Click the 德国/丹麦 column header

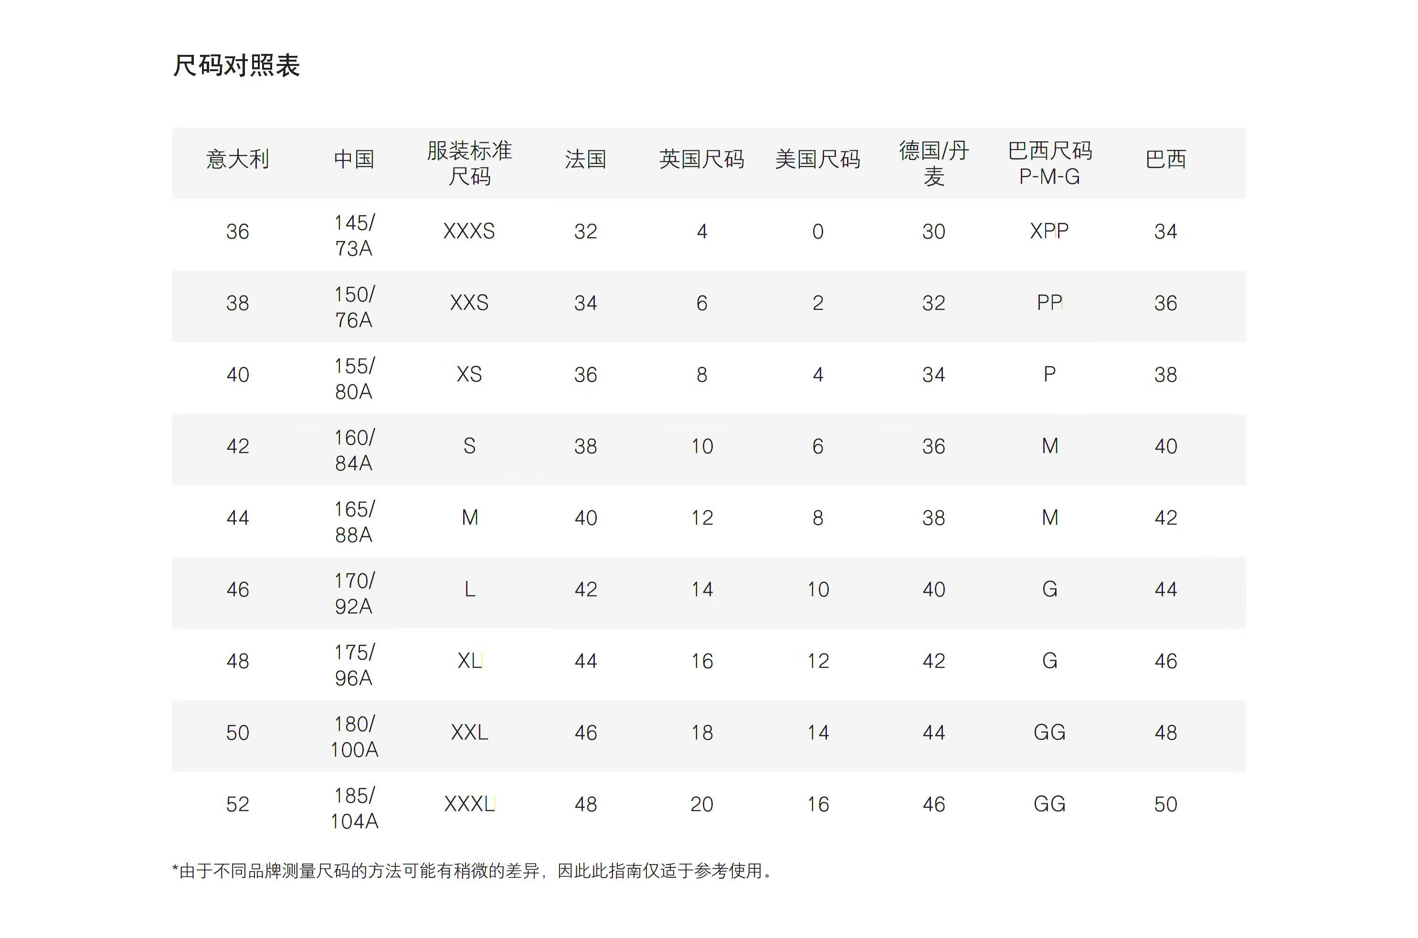pyautogui.click(x=934, y=163)
